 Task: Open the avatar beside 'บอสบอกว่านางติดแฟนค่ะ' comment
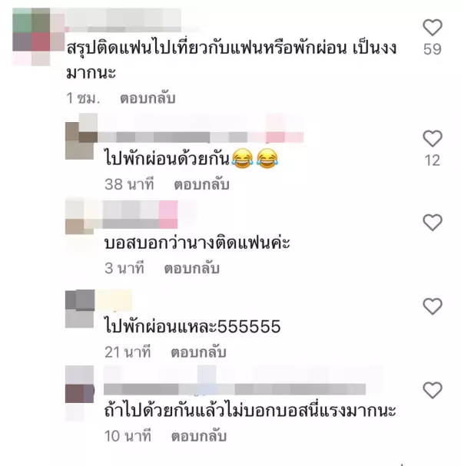pyautogui.click(x=80, y=217)
